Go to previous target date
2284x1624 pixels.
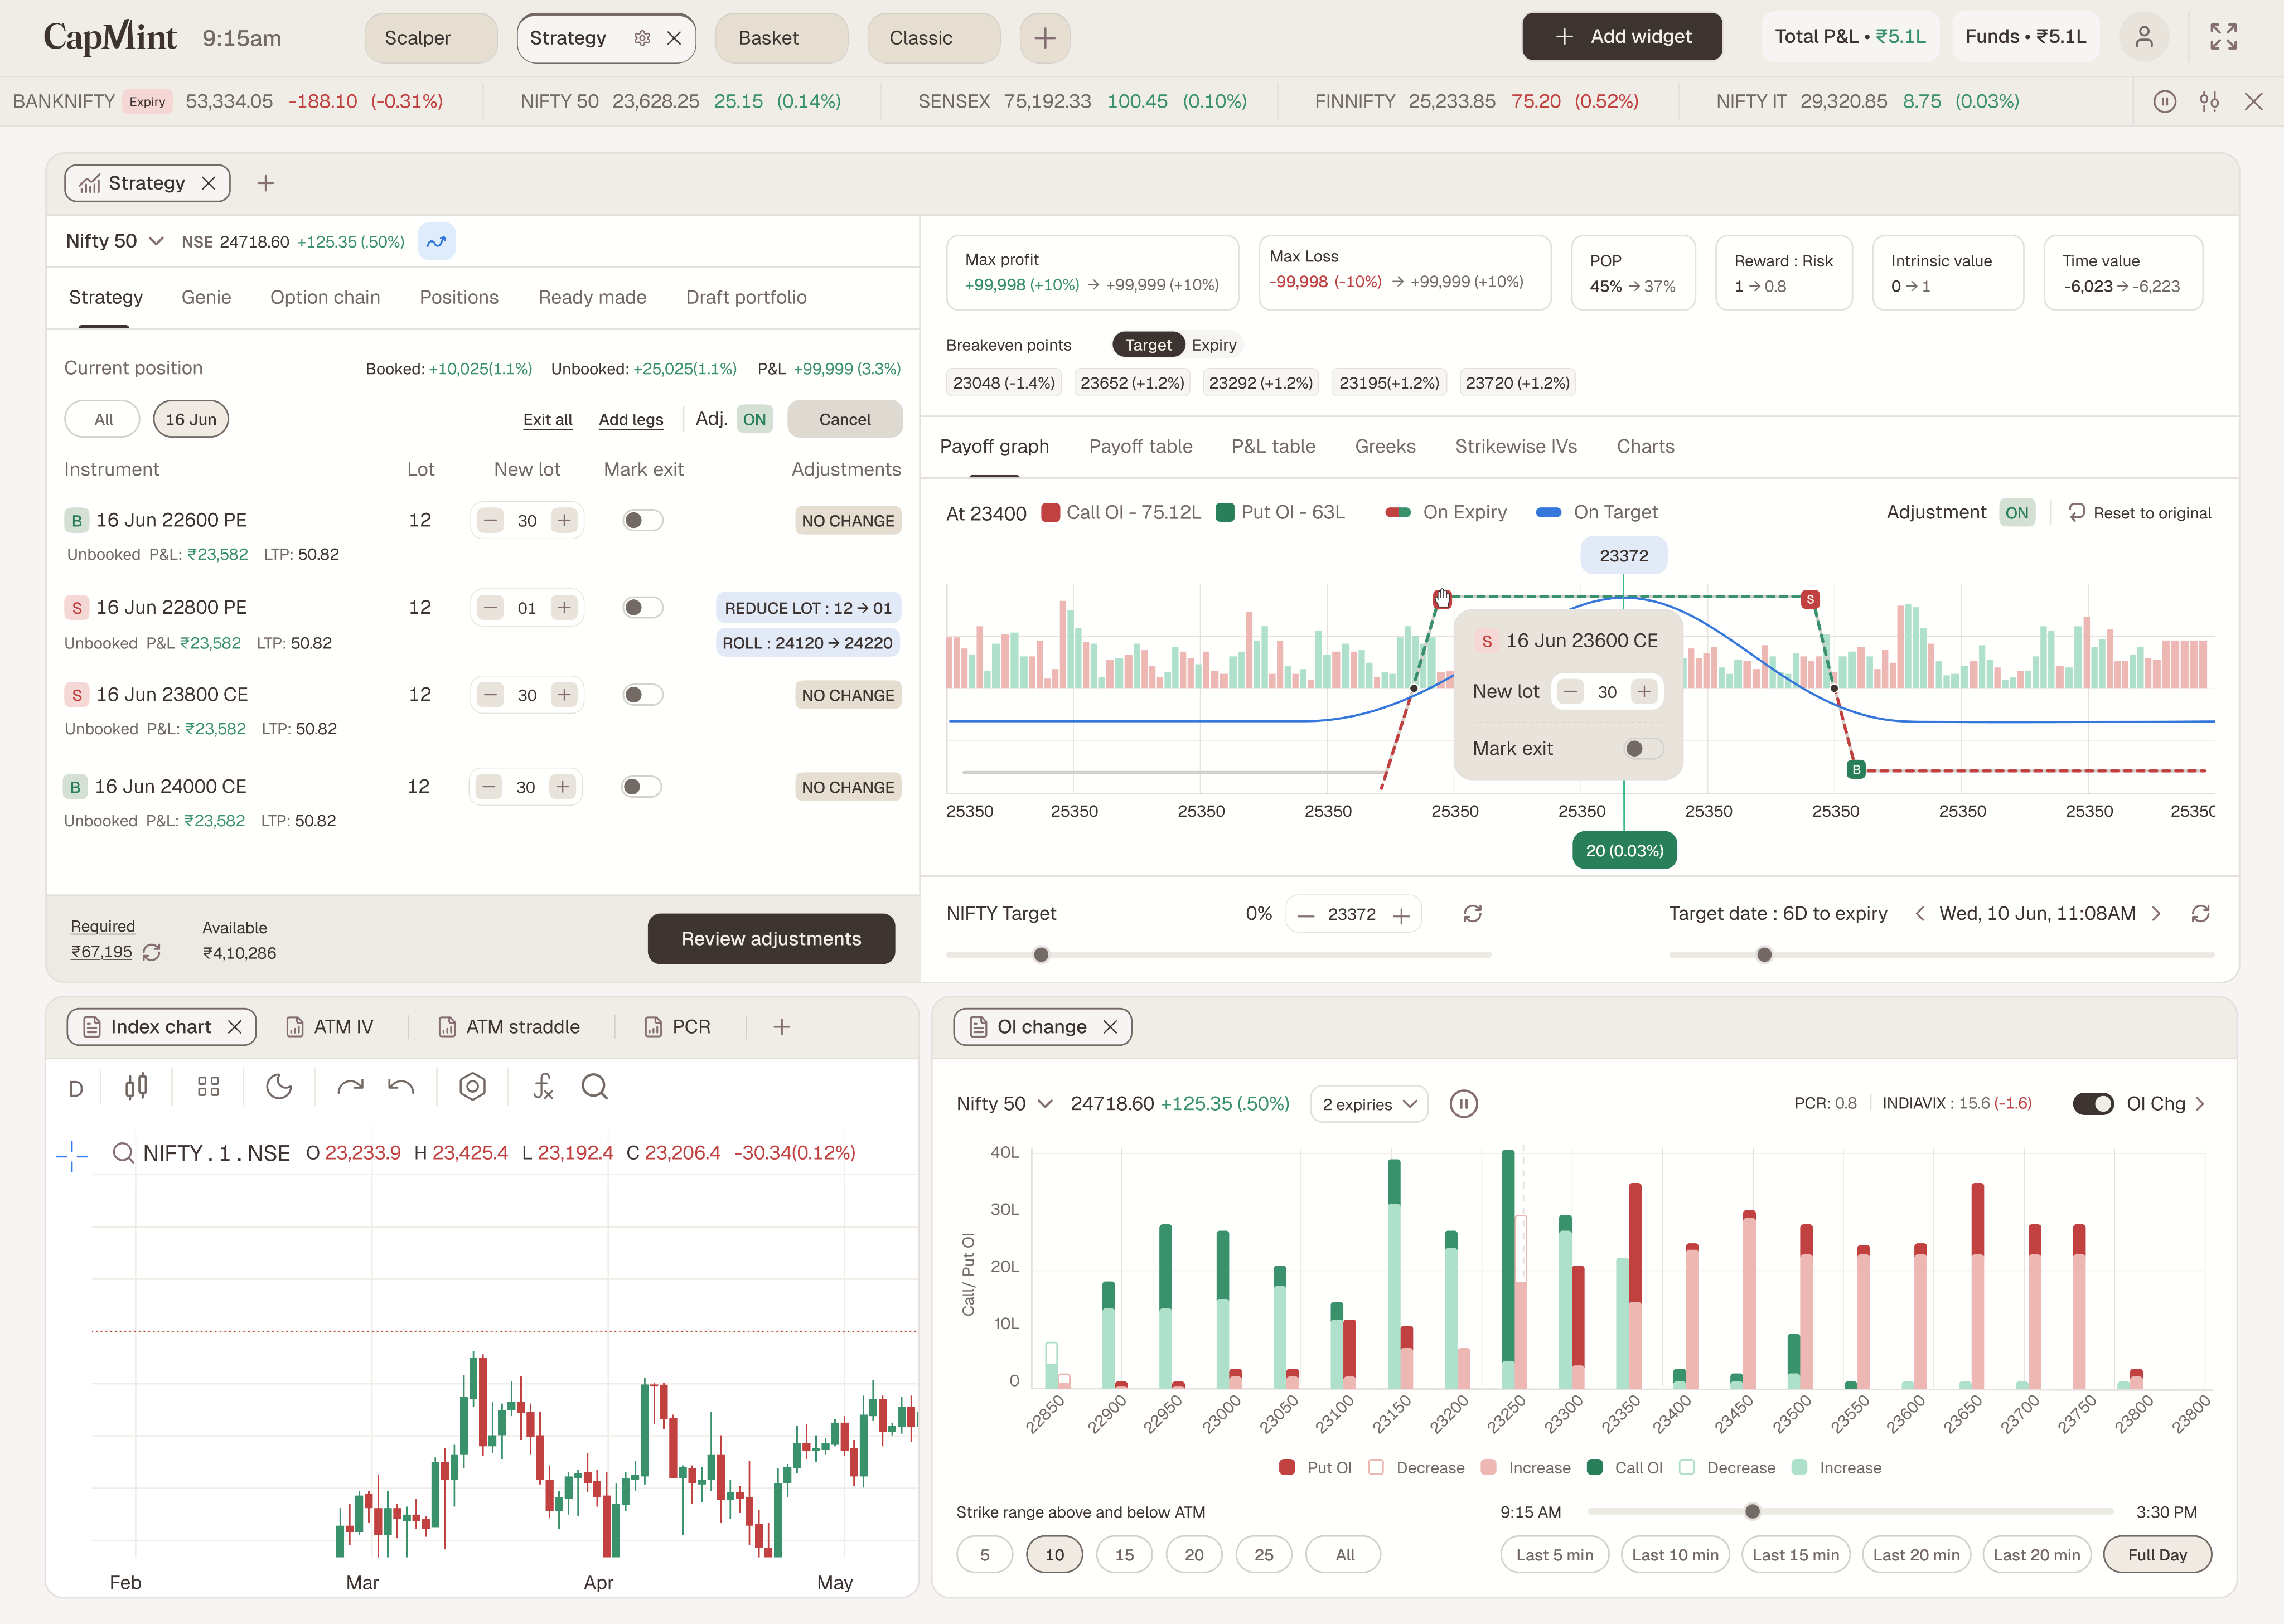tap(1919, 914)
